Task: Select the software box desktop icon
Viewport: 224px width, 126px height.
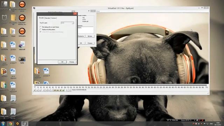Action: (22, 45)
